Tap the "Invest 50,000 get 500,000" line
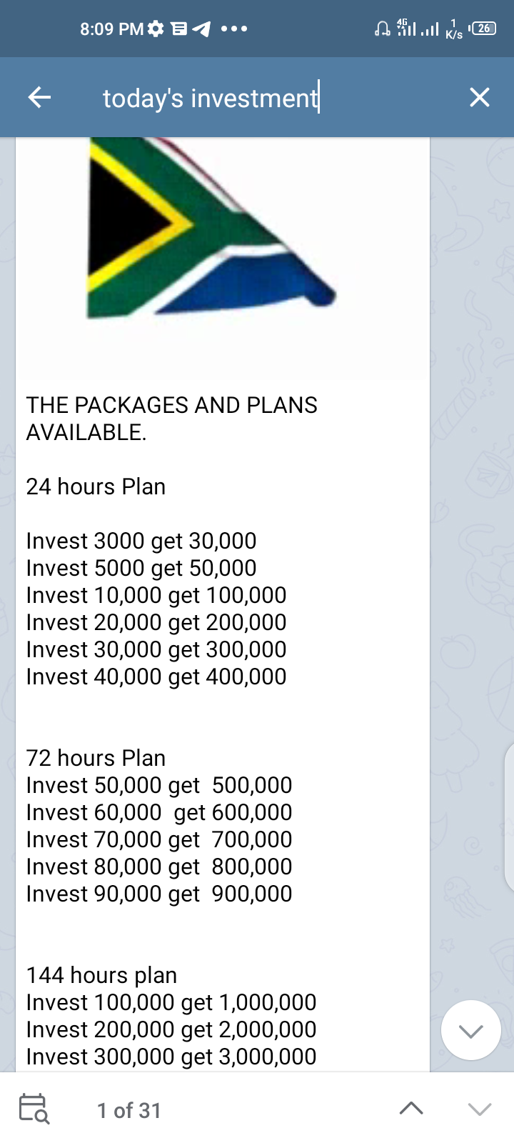Viewport: 514px width, 1143px height. pyautogui.click(x=158, y=785)
